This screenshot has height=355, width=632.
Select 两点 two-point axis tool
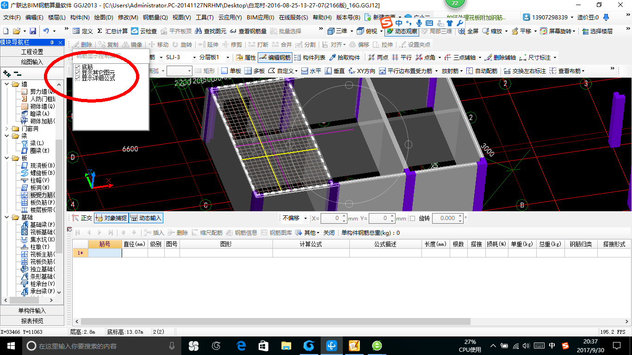pos(378,58)
